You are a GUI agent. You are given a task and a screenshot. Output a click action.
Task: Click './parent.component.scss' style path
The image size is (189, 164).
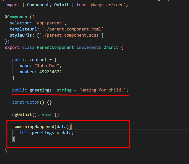pyautogui.click(x=70, y=35)
